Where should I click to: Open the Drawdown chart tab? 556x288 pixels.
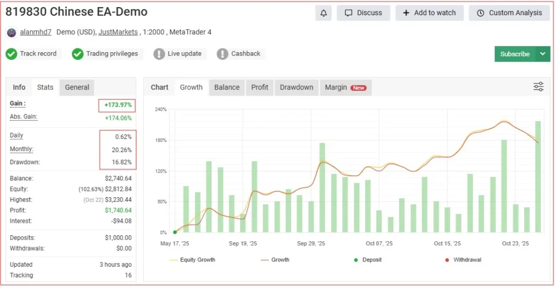point(296,87)
